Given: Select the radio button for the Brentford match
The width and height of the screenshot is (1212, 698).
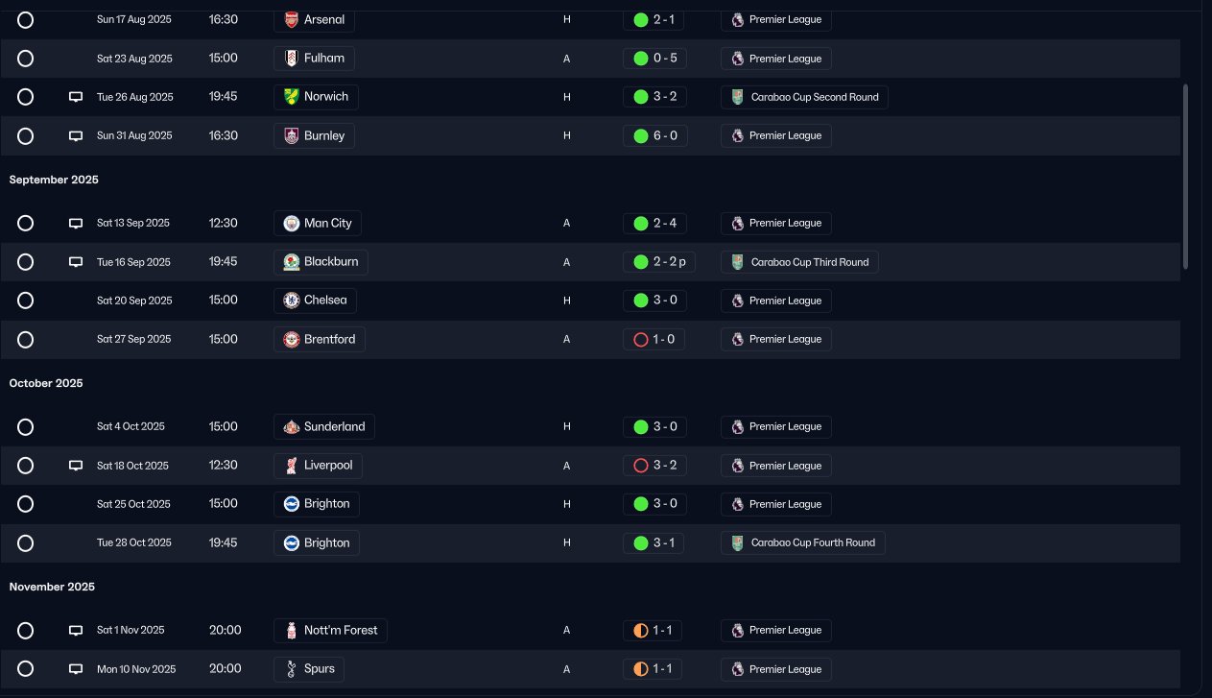Looking at the screenshot, I should coord(26,340).
